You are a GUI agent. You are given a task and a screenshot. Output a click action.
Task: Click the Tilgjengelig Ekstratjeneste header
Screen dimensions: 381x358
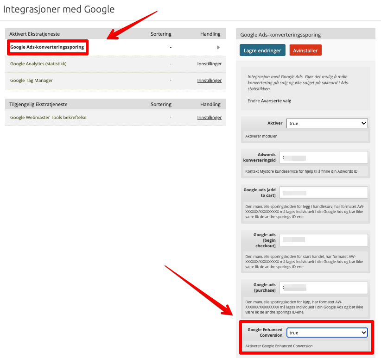pos(38,104)
